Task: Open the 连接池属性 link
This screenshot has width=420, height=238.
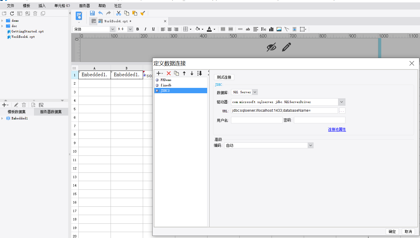Action: tap(337, 130)
